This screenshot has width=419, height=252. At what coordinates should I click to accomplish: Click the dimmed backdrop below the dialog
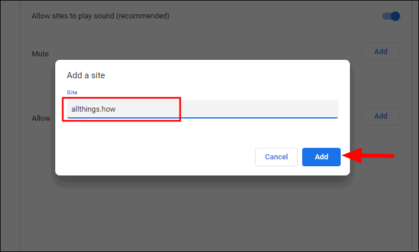(201, 213)
